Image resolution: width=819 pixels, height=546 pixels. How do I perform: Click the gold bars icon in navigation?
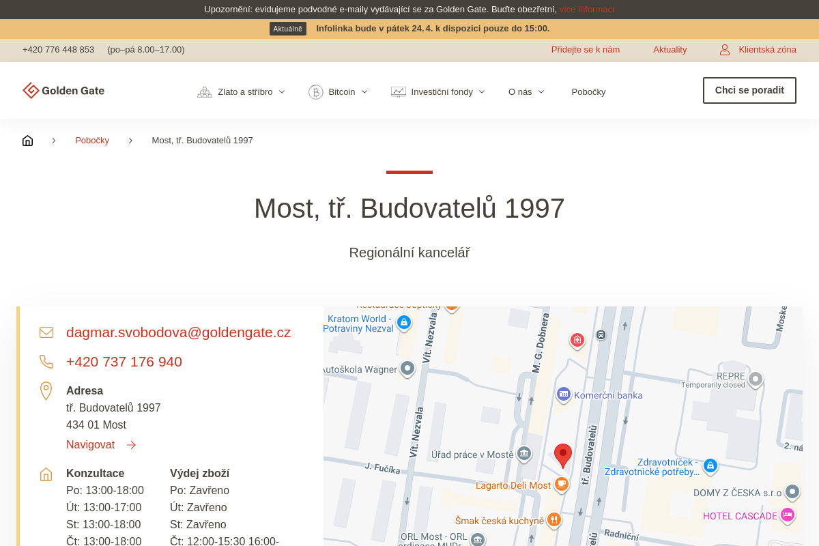(205, 92)
